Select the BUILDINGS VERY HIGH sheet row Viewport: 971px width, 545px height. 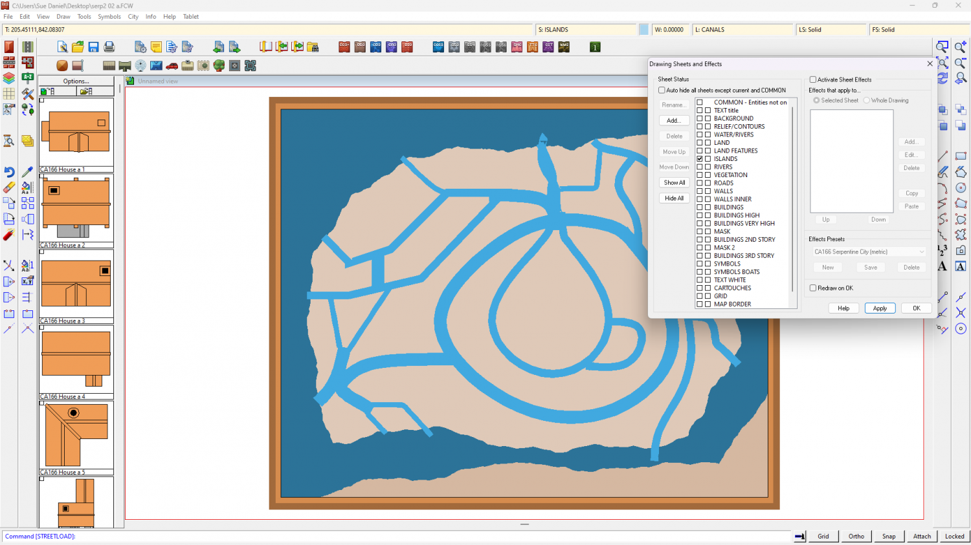744,224
